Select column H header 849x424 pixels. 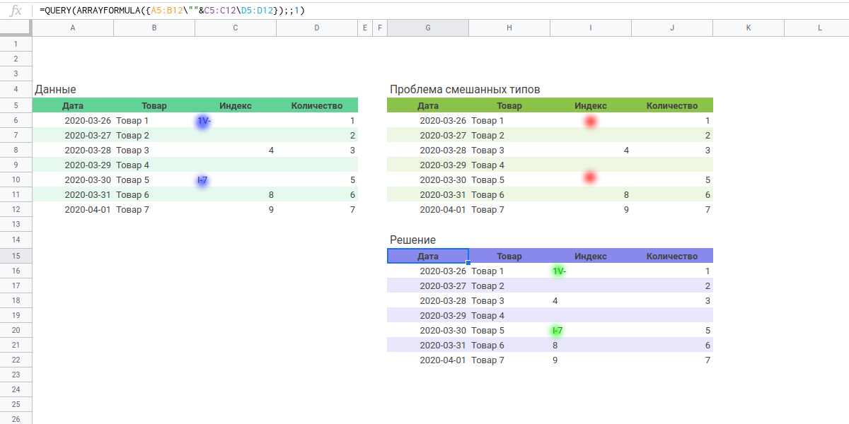point(509,28)
